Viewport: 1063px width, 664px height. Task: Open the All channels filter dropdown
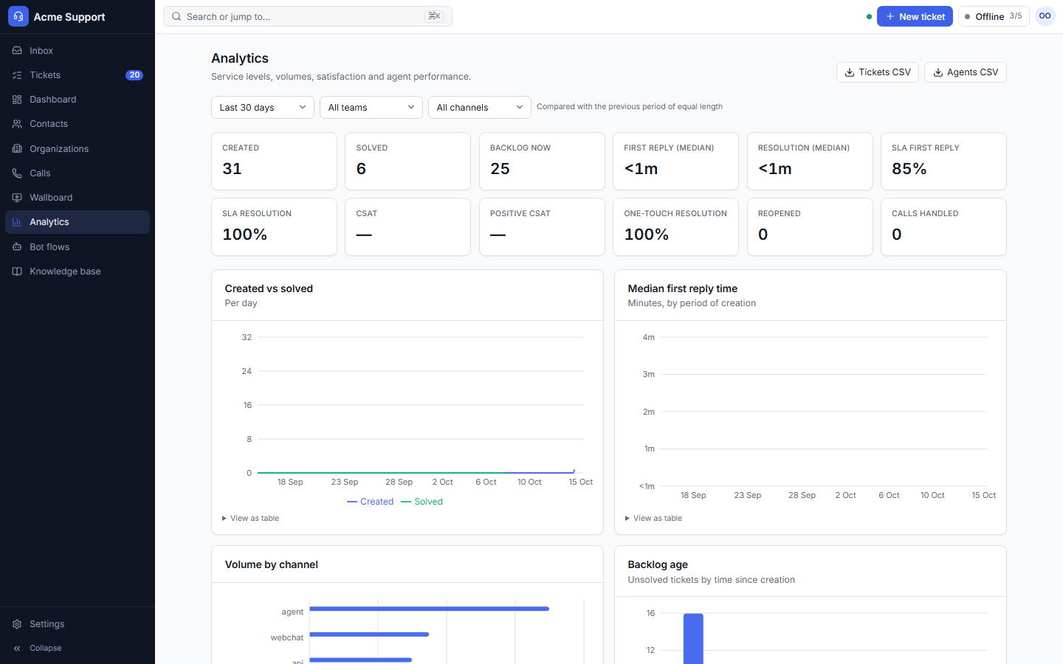[480, 107]
